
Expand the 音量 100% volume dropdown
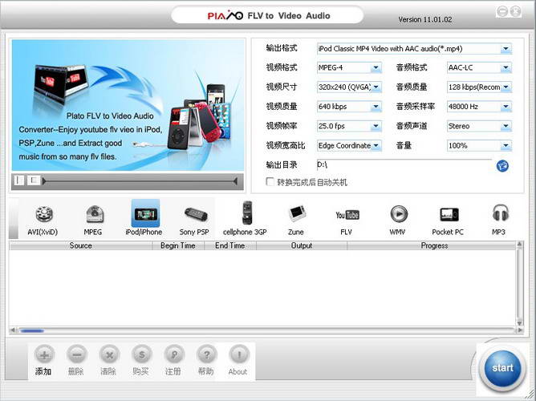pyautogui.click(x=506, y=146)
